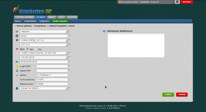This screenshot has height=112, width=206.
Task: Open the 'dodaj klienta' submenu item
Action: point(30,21)
